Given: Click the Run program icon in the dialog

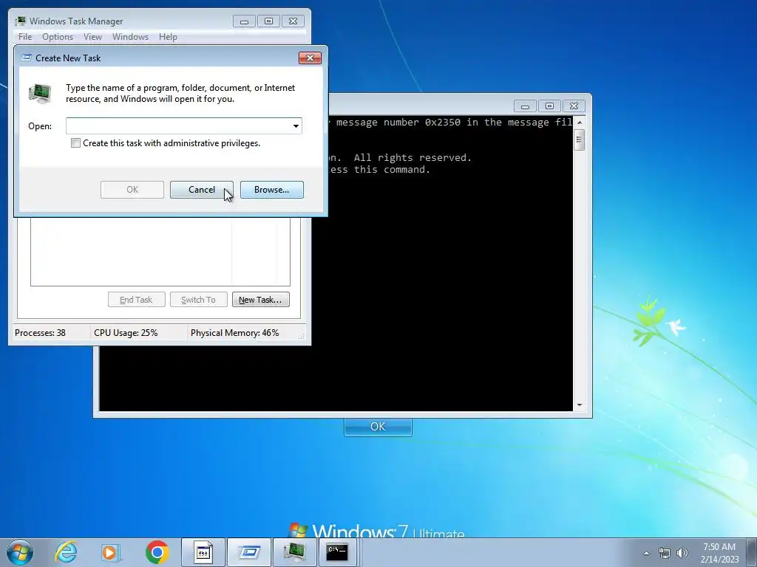Looking at the screenshot, I should pos(40,94).
